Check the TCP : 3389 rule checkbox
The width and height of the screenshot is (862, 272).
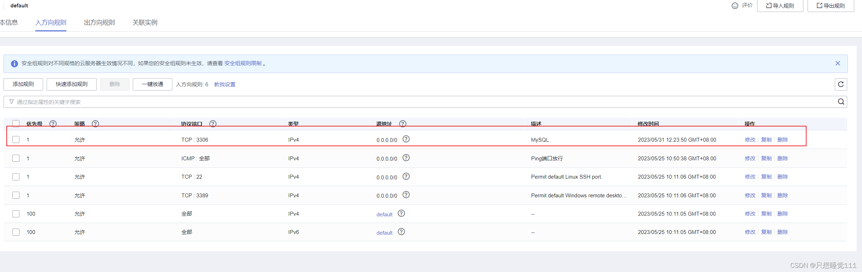16,195
